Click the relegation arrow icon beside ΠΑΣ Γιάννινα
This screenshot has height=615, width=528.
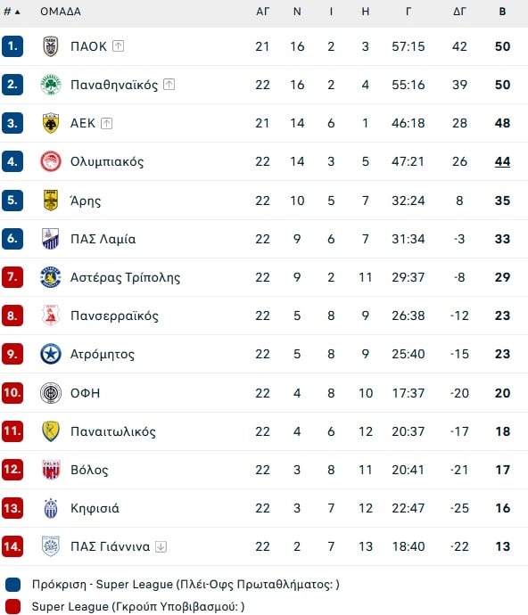pos(161,546)
